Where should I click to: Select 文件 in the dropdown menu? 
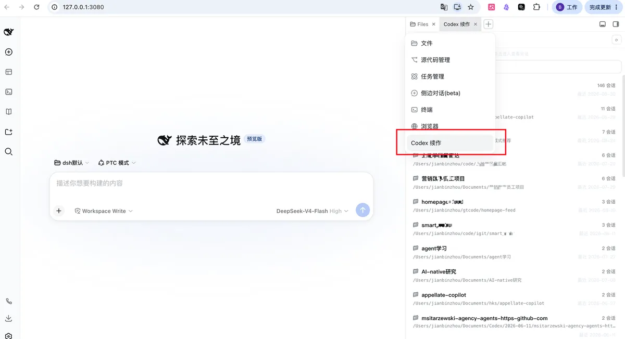(450, 43)
